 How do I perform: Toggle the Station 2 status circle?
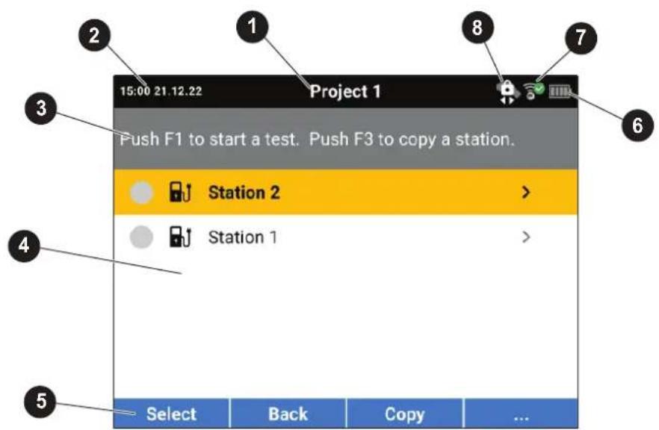(142, 193)
